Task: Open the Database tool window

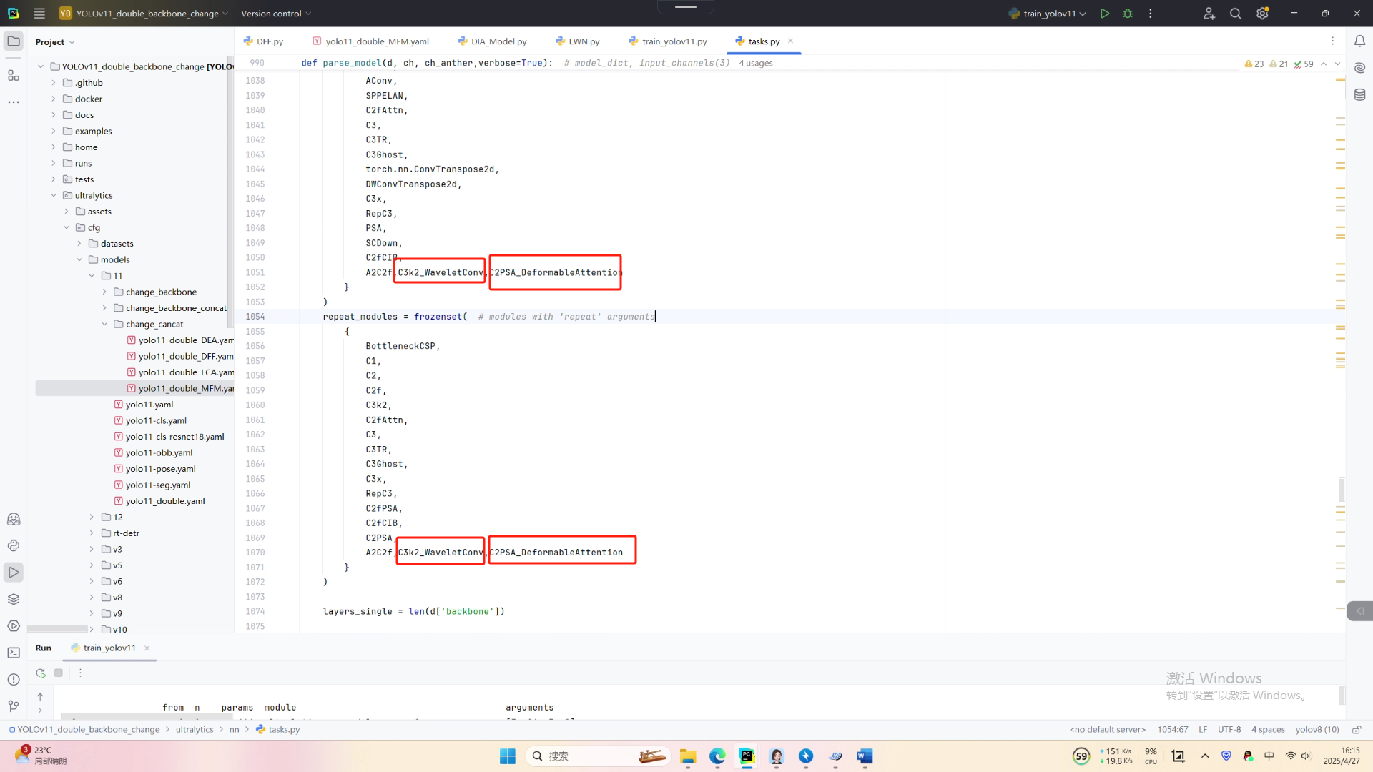Action: click(1359, 94)
